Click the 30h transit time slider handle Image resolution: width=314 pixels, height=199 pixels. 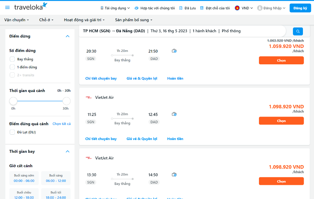click(x=66, y=101)
